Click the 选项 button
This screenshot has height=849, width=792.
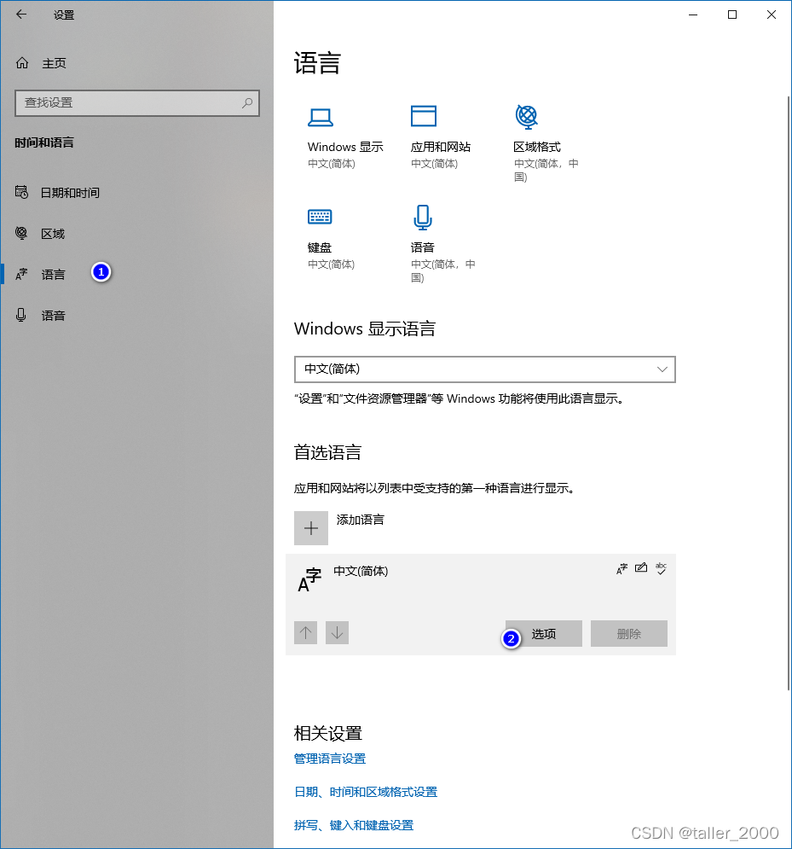pos(544,633)
